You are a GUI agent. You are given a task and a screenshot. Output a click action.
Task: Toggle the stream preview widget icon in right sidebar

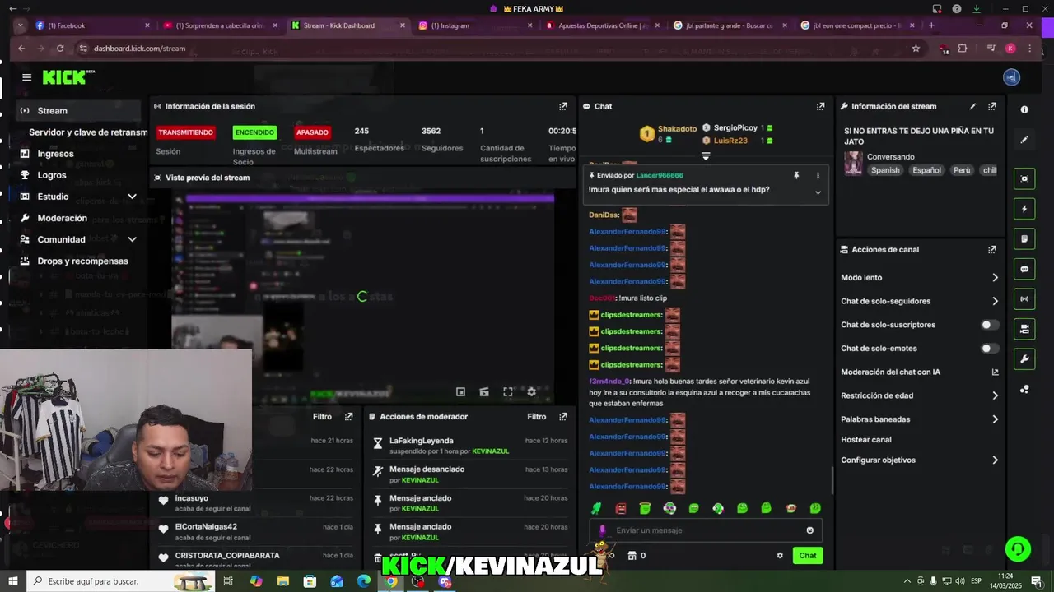1024,178
